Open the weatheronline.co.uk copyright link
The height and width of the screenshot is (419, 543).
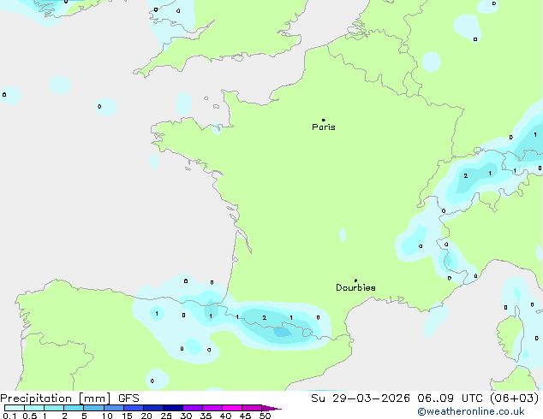(x=471, y=411)
